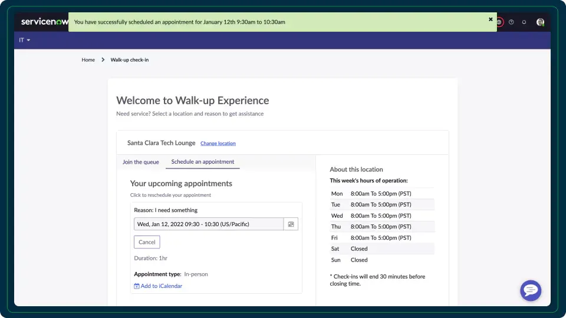Screen dimensions: 566x318
Task: Go to Home in the breadcrumb
Action: pyautogui.click(x=88, y=60)
